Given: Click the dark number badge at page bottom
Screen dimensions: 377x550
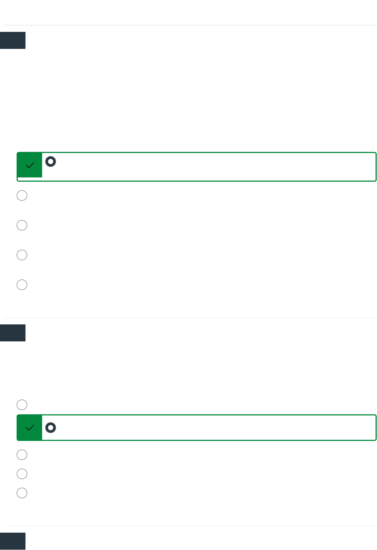Looking at the screenshot, I should pos(13,541).
